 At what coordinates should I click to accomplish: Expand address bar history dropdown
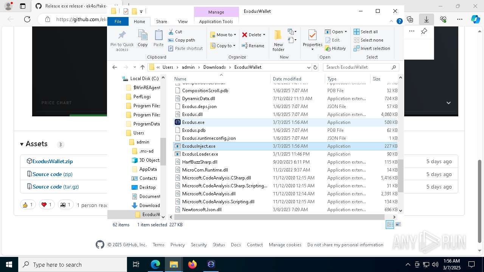(x=309, y=67)
